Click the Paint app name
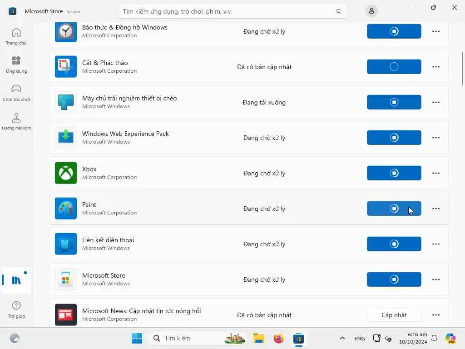Screen dimensions: 465x349 click(89, 204)
